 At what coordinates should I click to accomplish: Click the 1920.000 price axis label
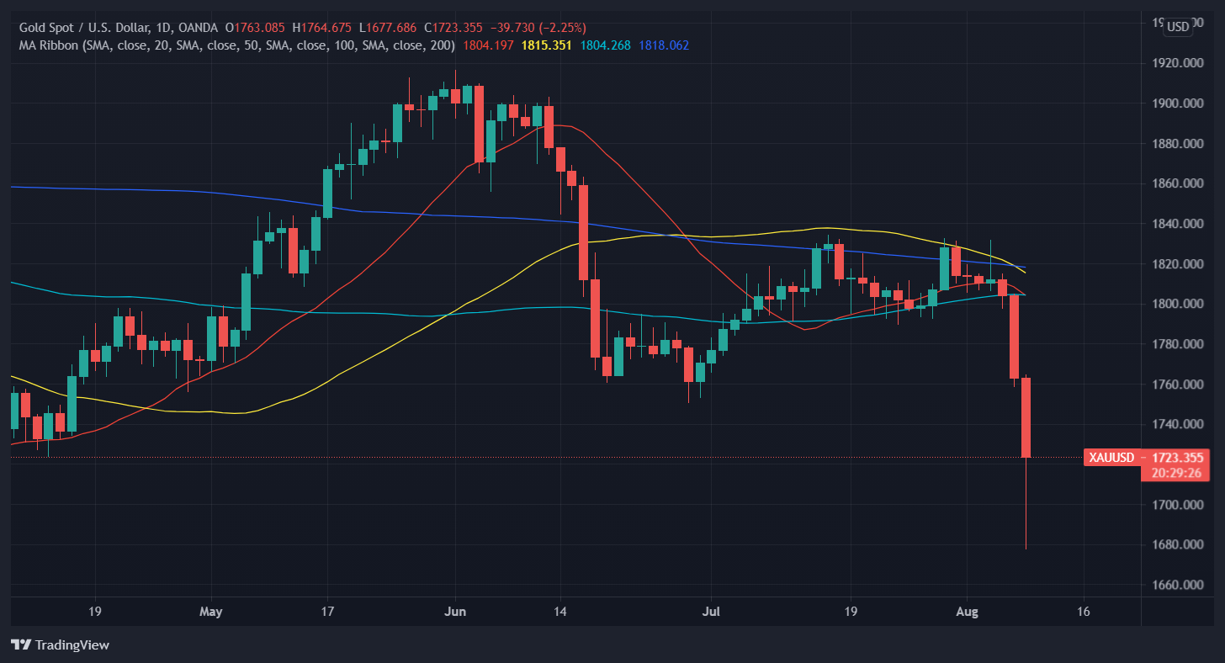1179,63
